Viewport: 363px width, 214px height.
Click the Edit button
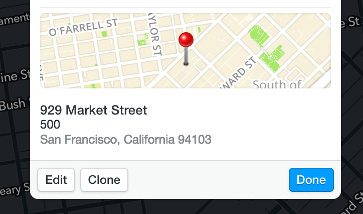click(56, 180)
